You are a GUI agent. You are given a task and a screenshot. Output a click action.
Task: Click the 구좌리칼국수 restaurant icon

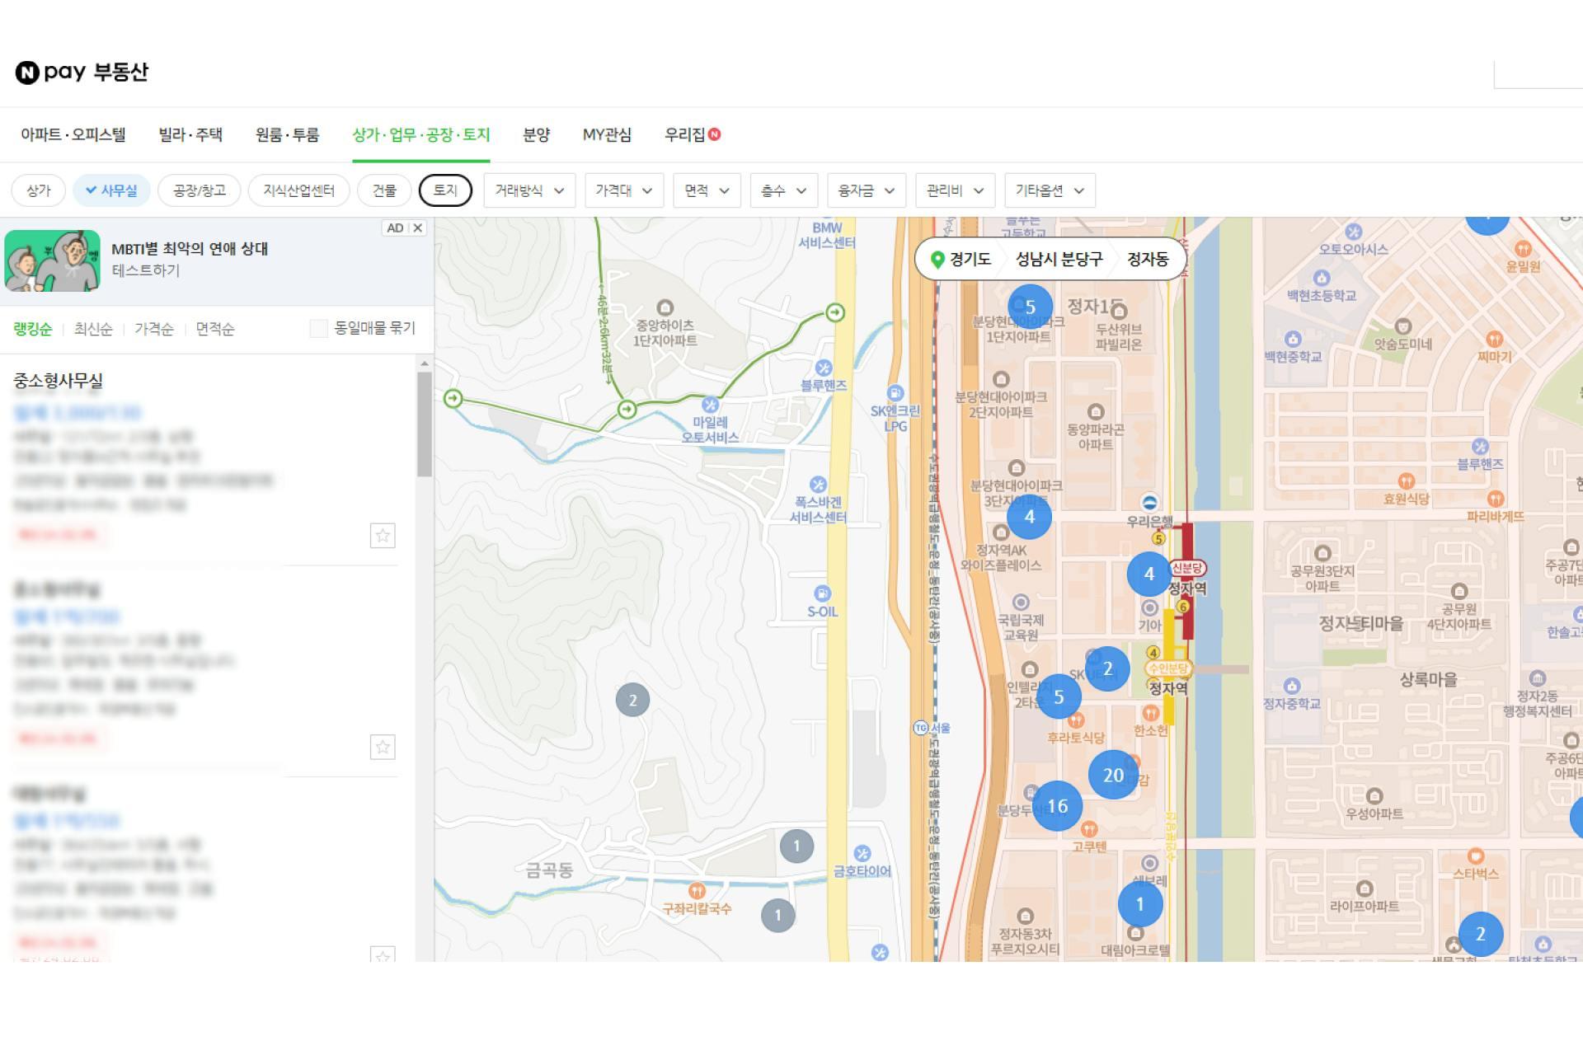click(x=697, y=890)
